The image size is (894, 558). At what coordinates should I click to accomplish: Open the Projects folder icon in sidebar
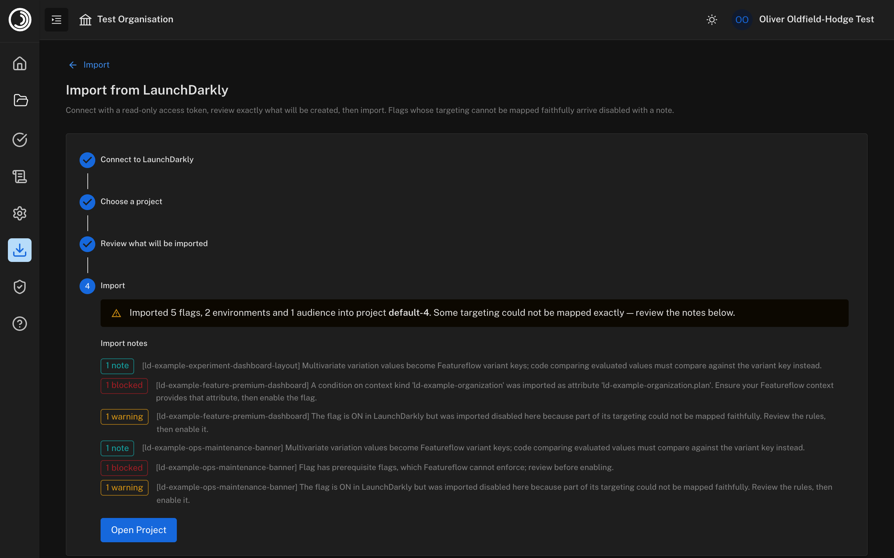[20, 100]
